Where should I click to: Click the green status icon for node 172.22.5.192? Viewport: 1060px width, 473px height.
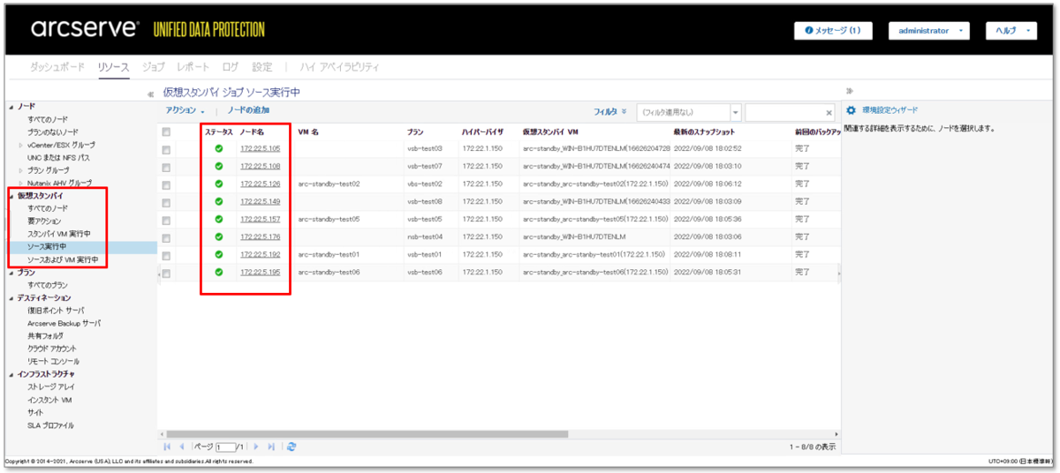coord(219,254)
